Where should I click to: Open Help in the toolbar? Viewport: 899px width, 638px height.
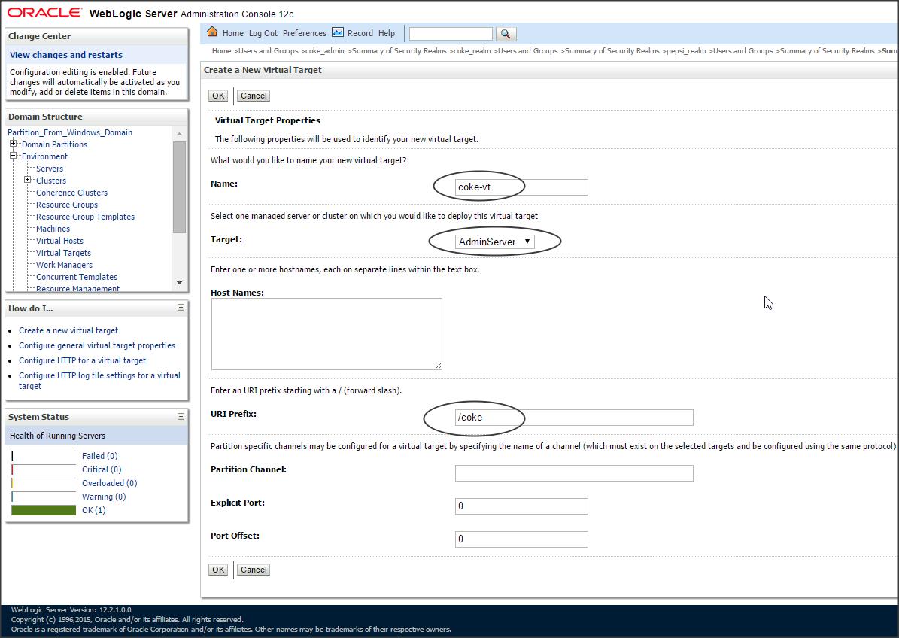click(387, 33)
